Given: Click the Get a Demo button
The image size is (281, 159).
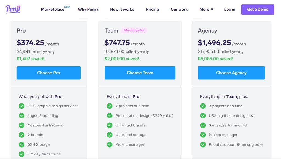Looking at the screenshot, I should click(258, 9).
